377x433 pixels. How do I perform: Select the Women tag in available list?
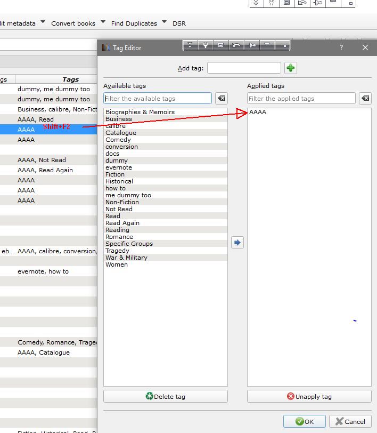pyautogui.click(x=166, y=264)
